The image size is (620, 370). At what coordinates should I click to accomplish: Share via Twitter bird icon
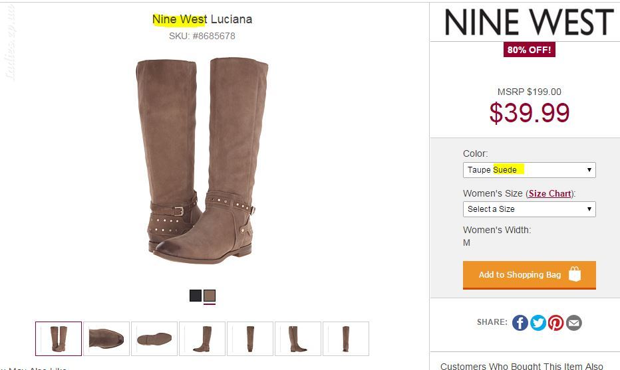click(538, 323)
